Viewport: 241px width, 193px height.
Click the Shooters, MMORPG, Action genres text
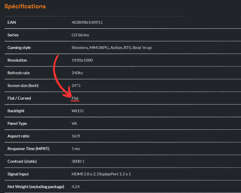(111, 48)
